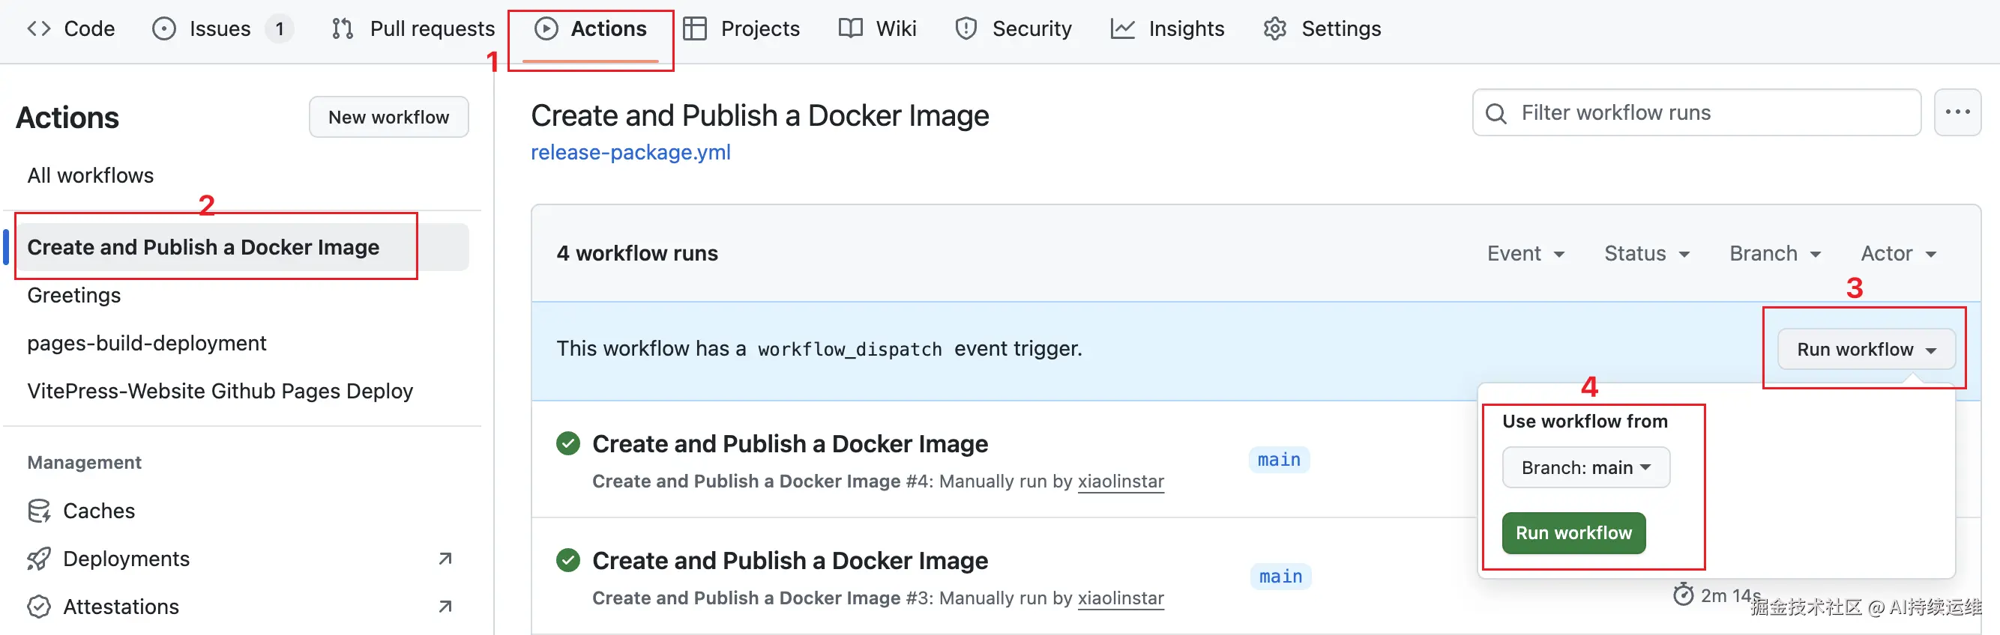This screenshot has height=635, width=2000.
Task: Click the Deployments rocket icon
Action: pos(39,559)
